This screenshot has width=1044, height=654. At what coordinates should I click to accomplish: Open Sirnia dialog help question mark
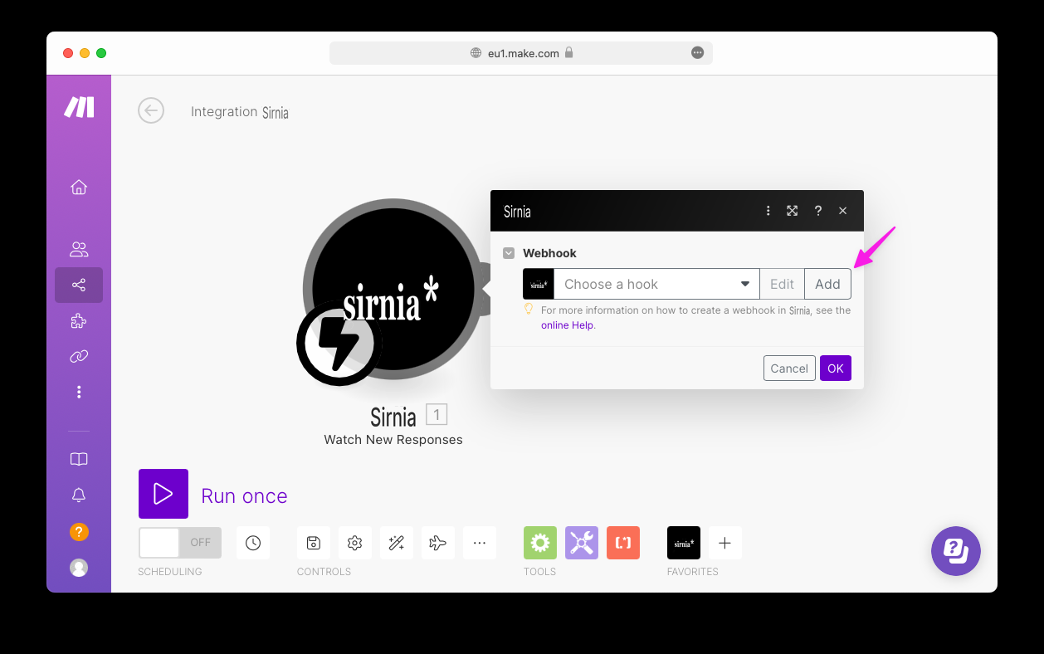tap(818, 211)
